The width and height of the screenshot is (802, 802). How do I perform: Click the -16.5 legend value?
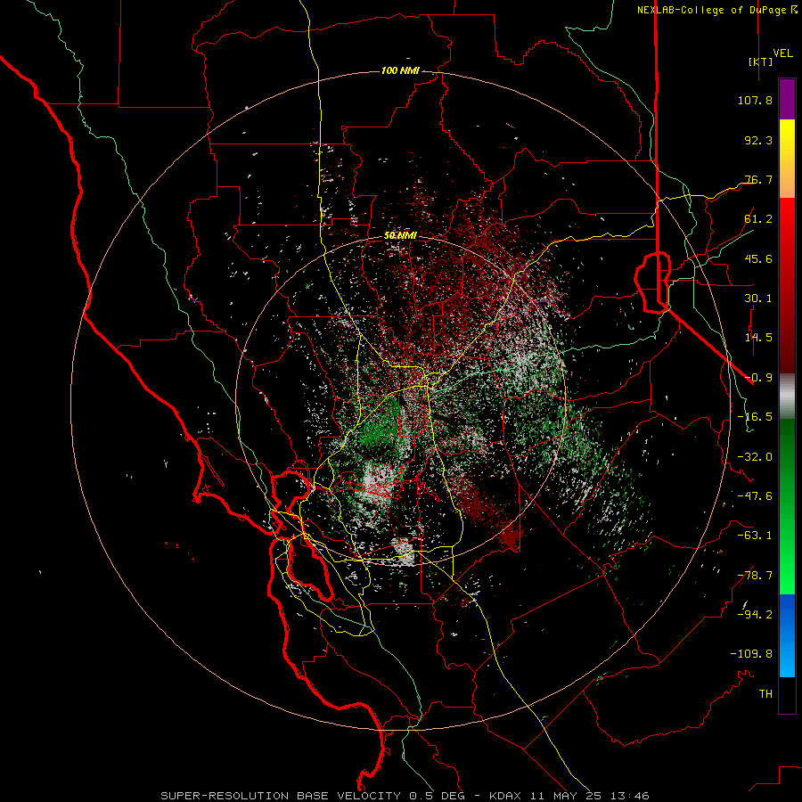coord(755,417)
